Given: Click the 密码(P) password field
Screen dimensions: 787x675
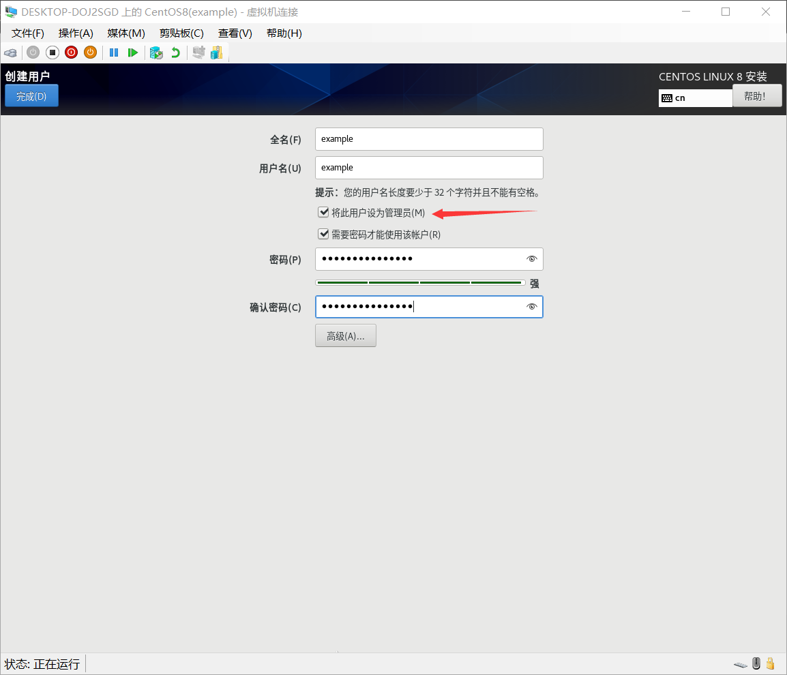Looking at the screenshot, I should (429, 259).
